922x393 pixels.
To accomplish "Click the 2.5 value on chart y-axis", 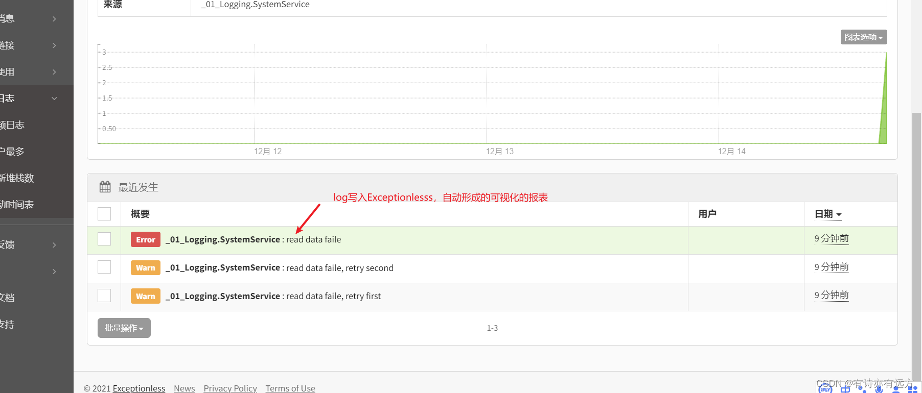I will tap(107, 67).
